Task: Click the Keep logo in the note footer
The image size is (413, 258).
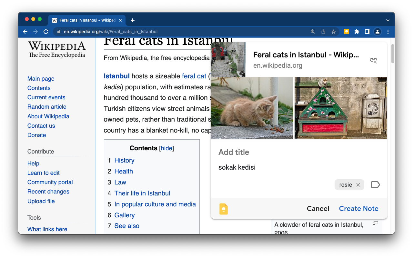Action: [223, 209]
